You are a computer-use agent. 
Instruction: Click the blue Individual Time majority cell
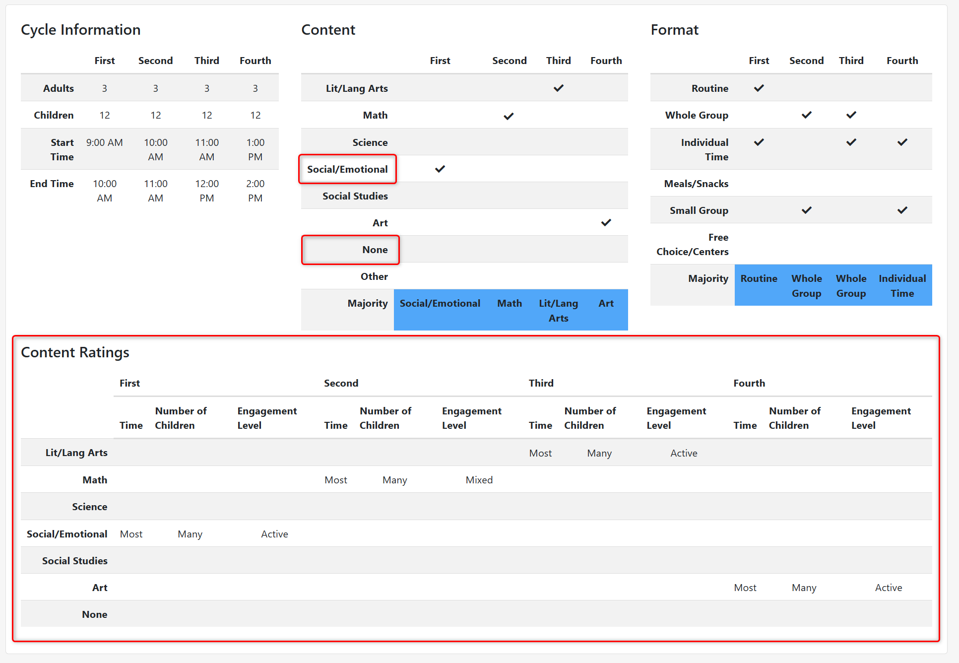(x=902, y=286)
